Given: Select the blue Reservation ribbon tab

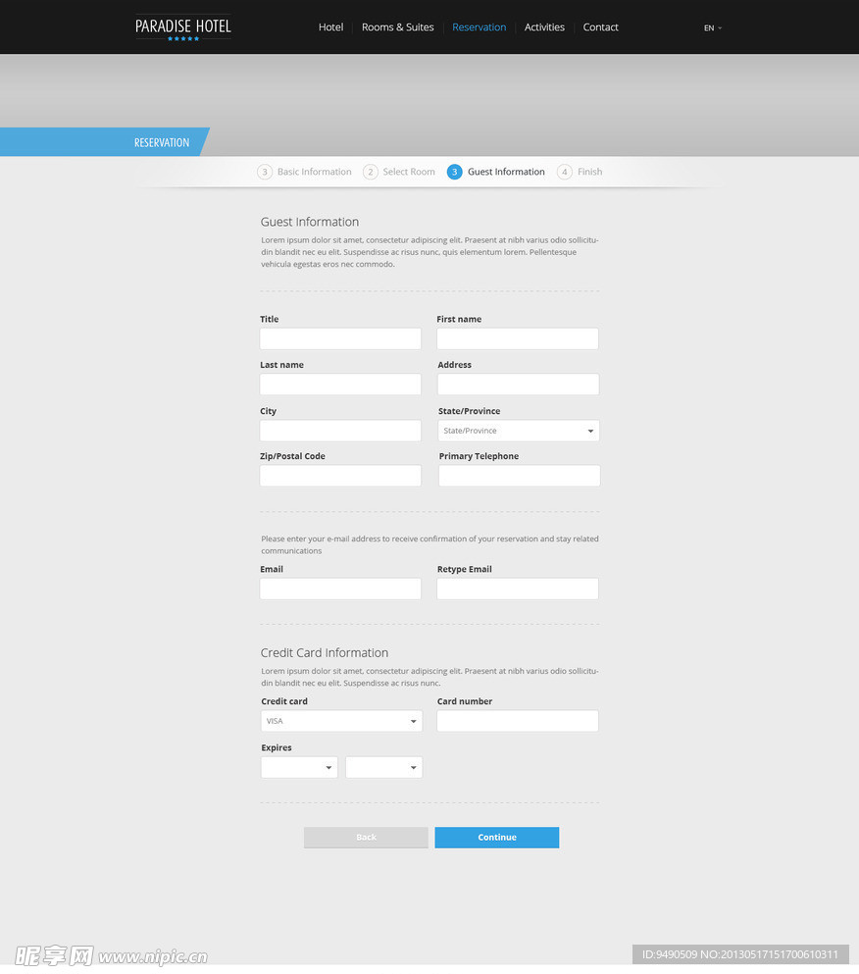Looking at the screenshot, I should tap(162, 142).
